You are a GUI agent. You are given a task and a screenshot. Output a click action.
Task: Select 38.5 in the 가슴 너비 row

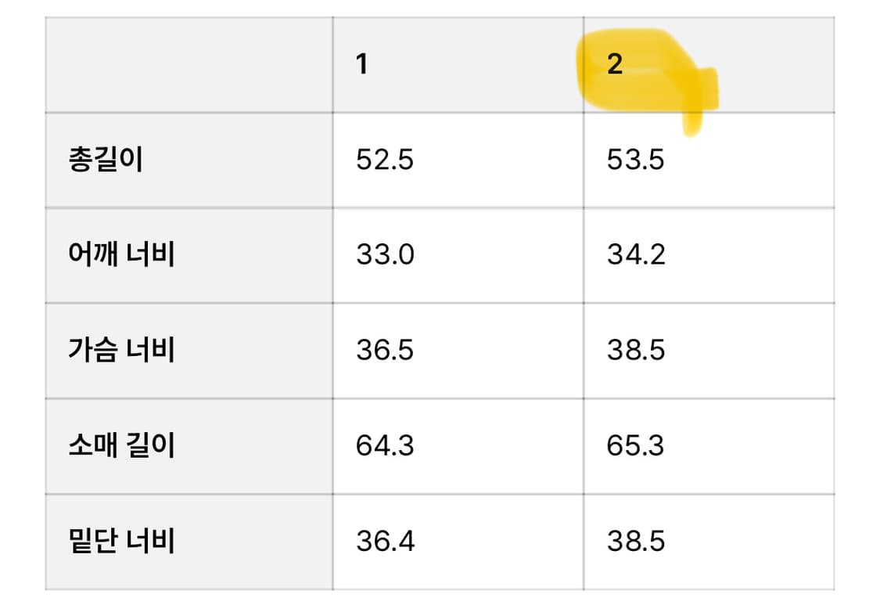pyautogui.click(x=635, y=350)
